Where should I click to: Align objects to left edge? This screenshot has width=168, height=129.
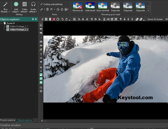(x=79, y=19)
